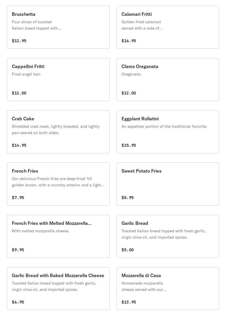
Task: Choose the Cappellini Fritti item
Action: point(58,80)
